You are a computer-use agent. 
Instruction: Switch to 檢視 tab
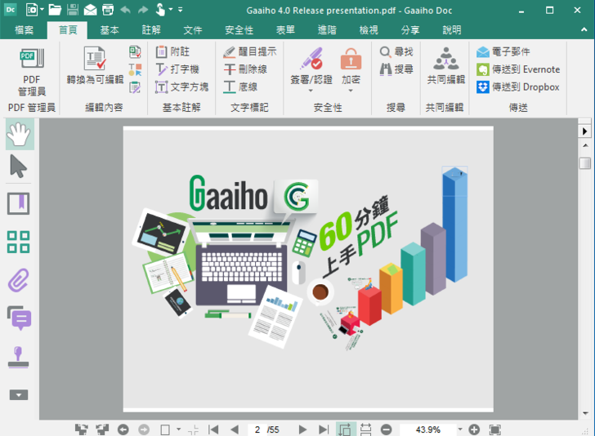click(x=369, y=30)
